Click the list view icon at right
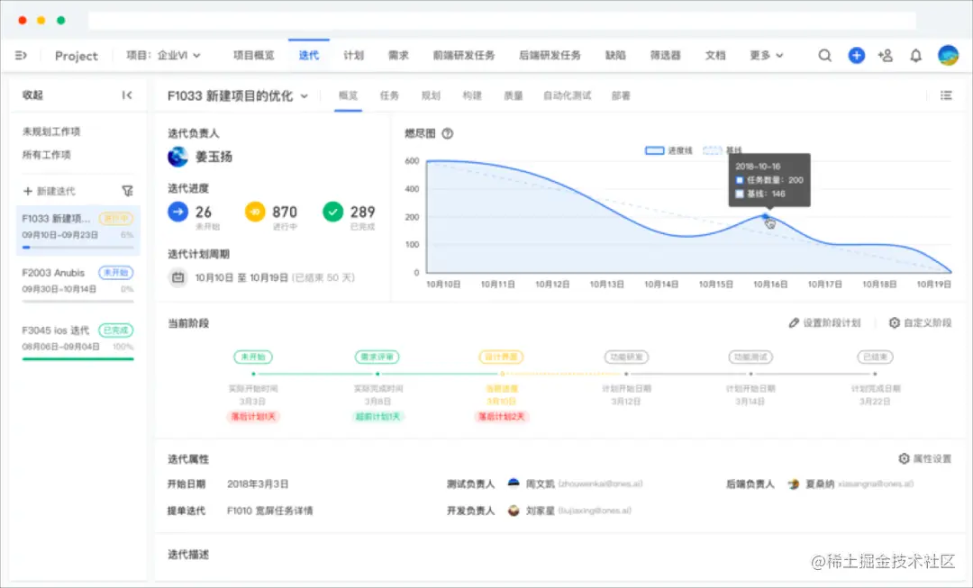This screenshot has width=973, height=588. pyautogui.click(x=946, y=95)
